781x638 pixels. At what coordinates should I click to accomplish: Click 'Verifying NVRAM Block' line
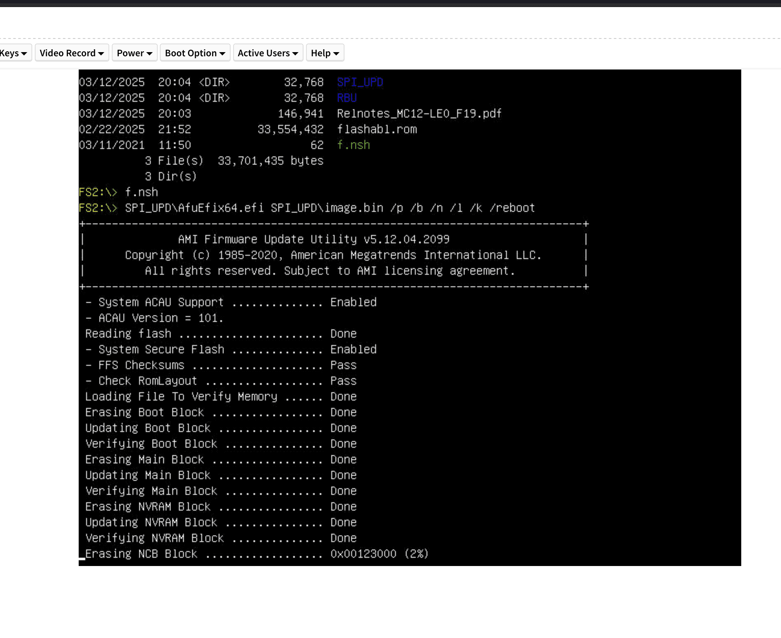click(221, 538)
